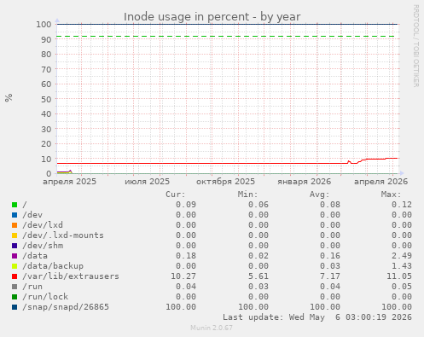Click the 'Munin 2.0.67' footer text
The width and height of the screenshot is (424, 337).
[x=212, y=328]
